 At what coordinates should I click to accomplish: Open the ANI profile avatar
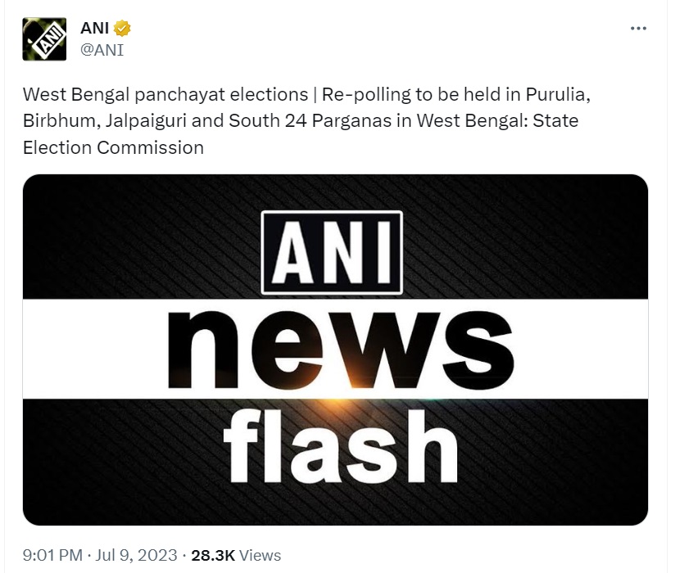click(44, 39)
